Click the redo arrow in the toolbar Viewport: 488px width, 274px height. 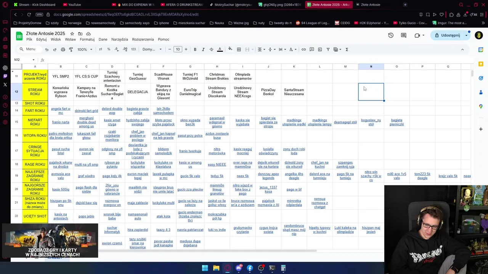[55, 49]
